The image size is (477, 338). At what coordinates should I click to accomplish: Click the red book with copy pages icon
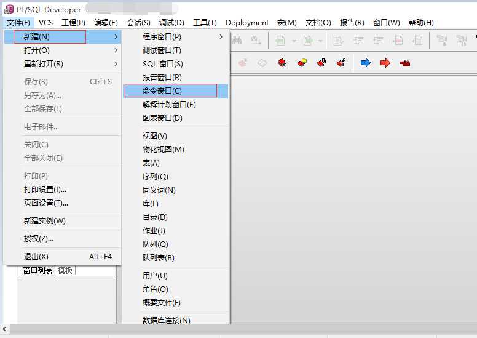(321, 63)
